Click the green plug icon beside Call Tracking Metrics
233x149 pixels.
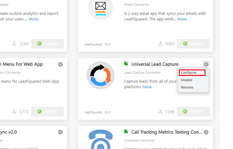click(x=126, y=131)
